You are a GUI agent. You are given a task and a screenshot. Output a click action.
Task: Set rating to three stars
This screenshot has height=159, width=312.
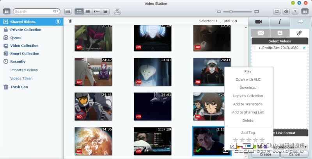tap(249, 140)
